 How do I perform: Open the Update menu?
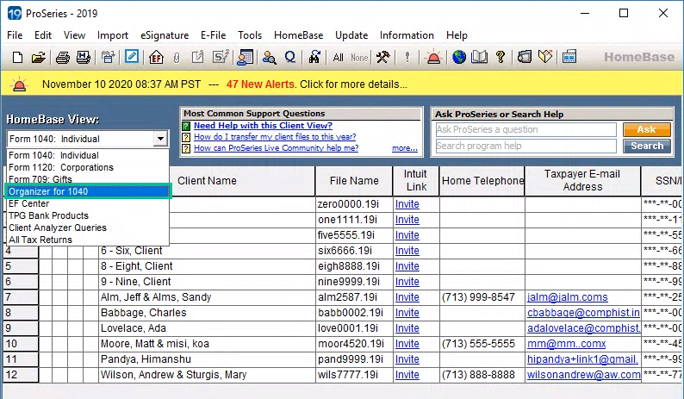click(x=351, y=35)
